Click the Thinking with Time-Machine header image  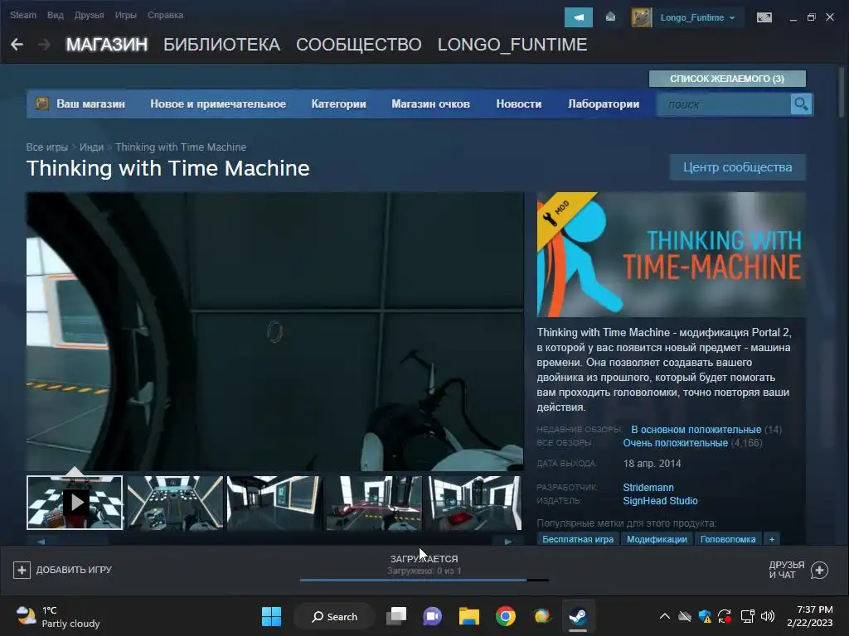click(671, 254)
